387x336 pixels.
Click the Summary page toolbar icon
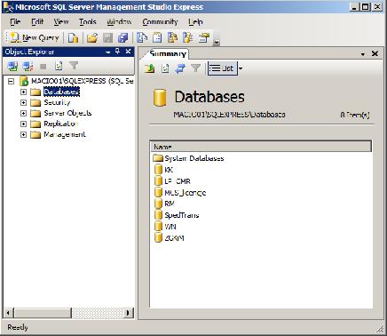(x=157, y=37)
